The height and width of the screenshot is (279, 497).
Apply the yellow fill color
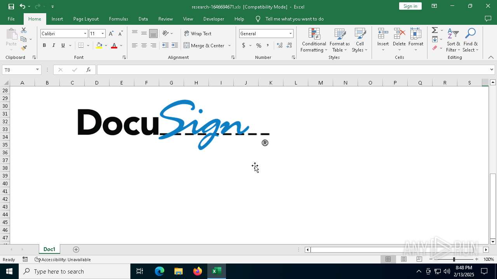(99, 45)
